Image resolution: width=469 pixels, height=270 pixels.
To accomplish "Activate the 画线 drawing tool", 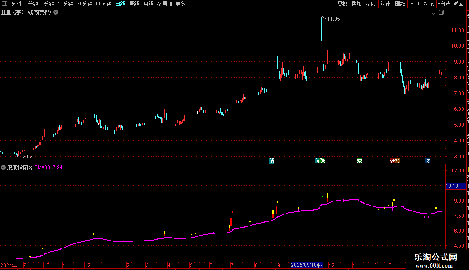I will tap(400, 4).
